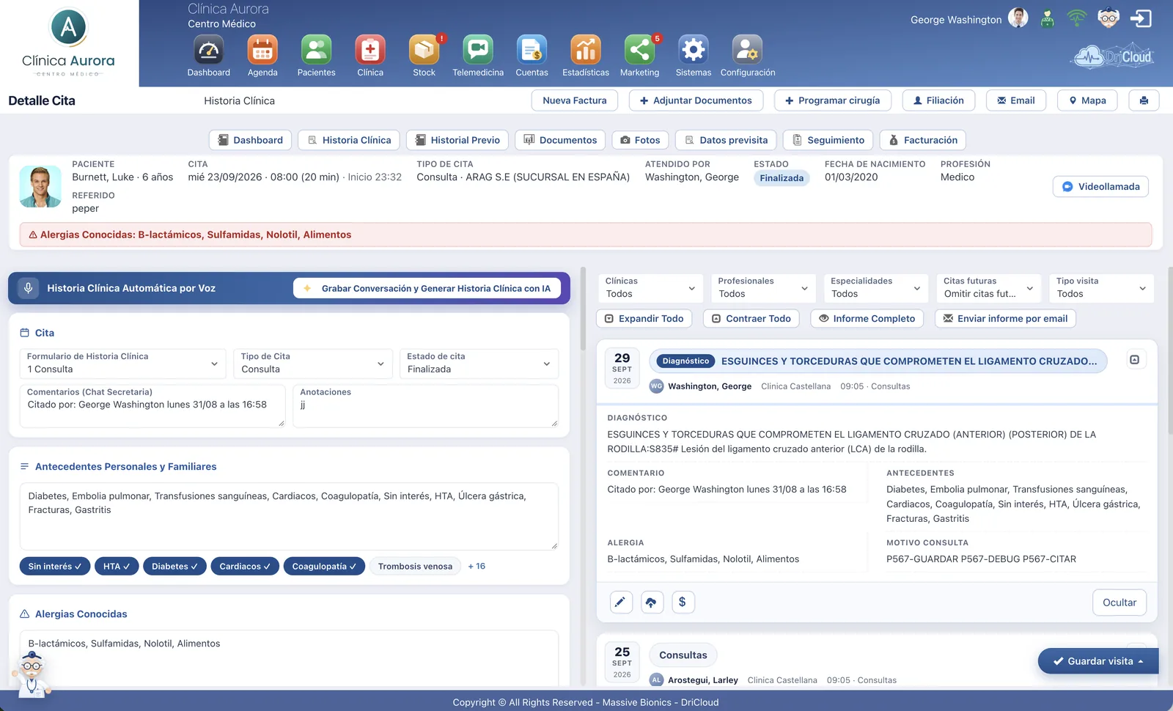1173x711 pixels.
Task: Click Luke Burnett's patient photo
Action: click(x=40, y=186)
